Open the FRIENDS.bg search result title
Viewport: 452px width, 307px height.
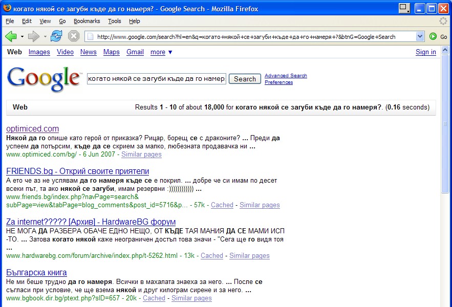pos(77,171)
